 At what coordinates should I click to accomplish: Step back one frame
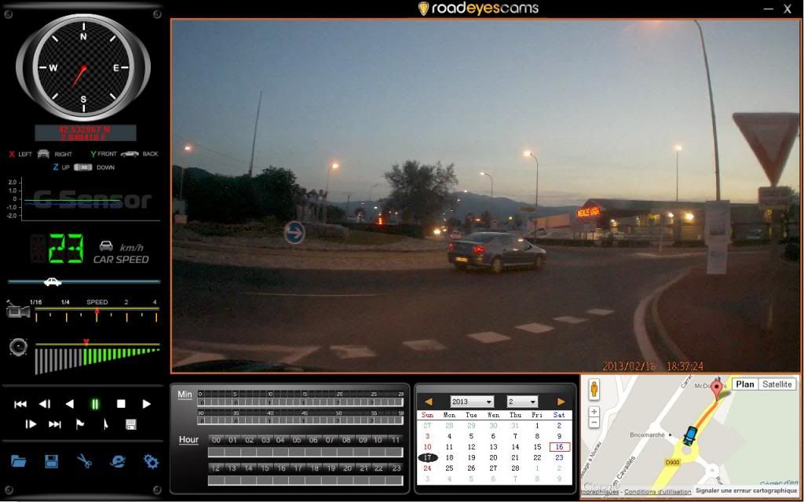[x=45, y=404]
